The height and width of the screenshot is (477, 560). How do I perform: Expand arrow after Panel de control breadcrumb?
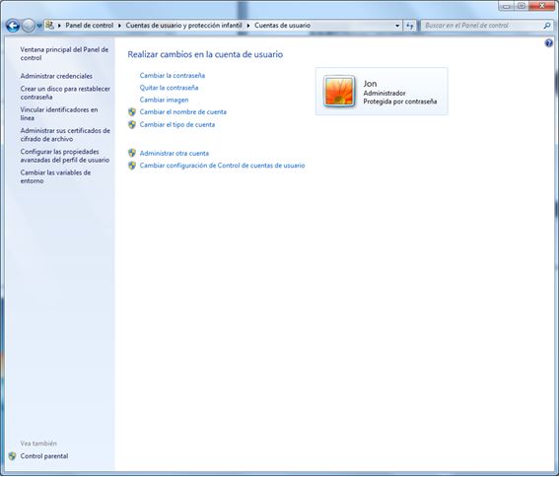pos(119,26)
